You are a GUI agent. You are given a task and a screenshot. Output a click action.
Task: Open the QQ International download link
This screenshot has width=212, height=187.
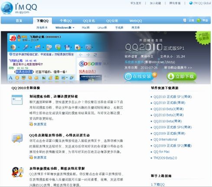click(x=165, y=139)
